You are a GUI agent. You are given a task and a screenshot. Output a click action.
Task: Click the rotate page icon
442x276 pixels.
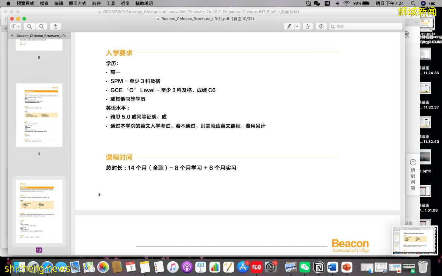pyautogui.click(x=308, y=26)
